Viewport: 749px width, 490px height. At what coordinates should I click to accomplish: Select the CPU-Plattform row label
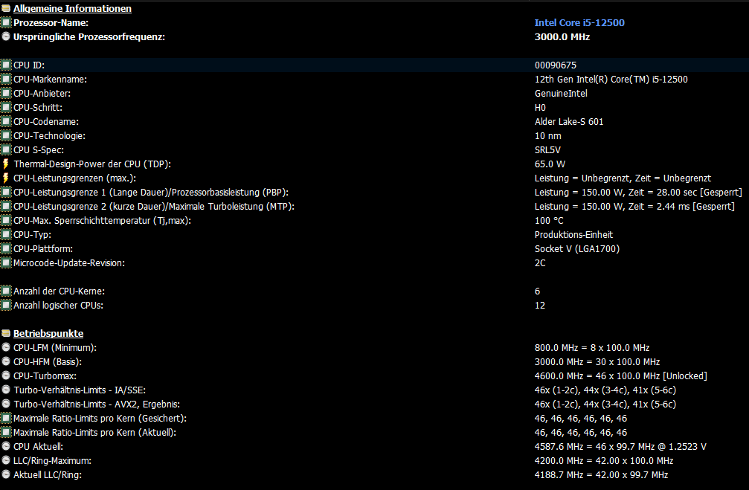pos(43,249)
